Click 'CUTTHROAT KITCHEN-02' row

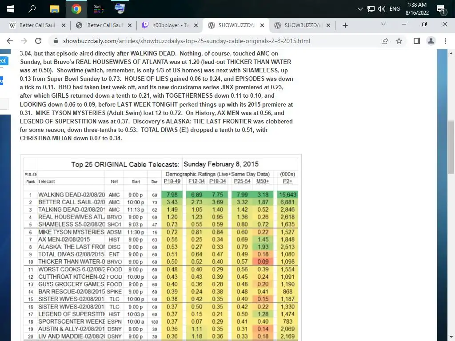coord(161,277)
